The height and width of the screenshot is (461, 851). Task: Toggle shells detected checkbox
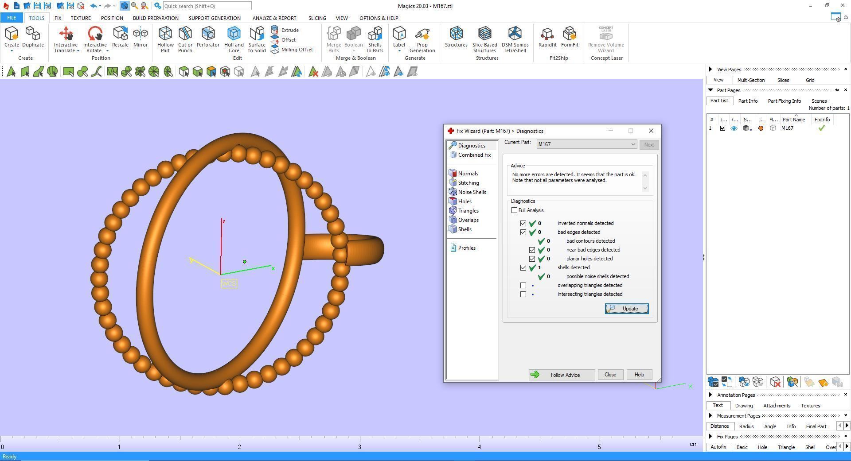point(523,267)
